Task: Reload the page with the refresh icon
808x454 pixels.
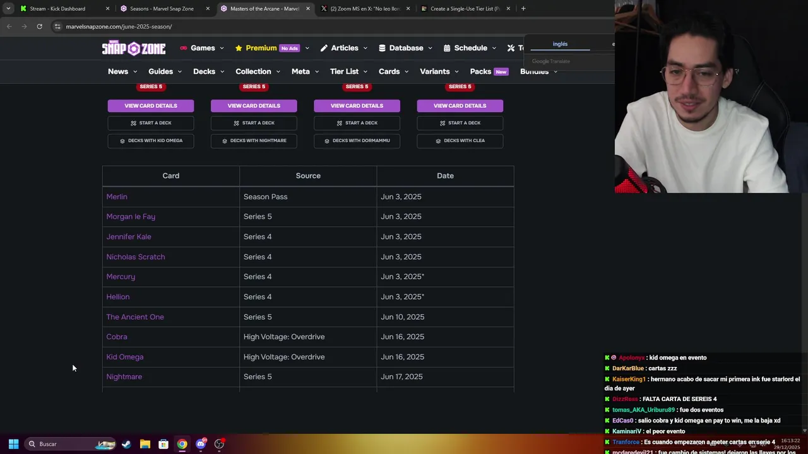Action: [x=39, y=26]
